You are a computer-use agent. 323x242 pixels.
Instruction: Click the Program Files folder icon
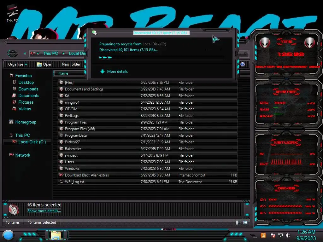(x=61, y=122)
